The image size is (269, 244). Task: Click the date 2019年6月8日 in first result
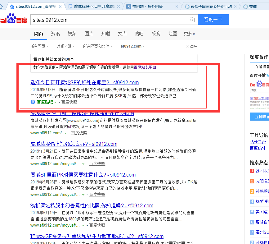pos(43,90)
